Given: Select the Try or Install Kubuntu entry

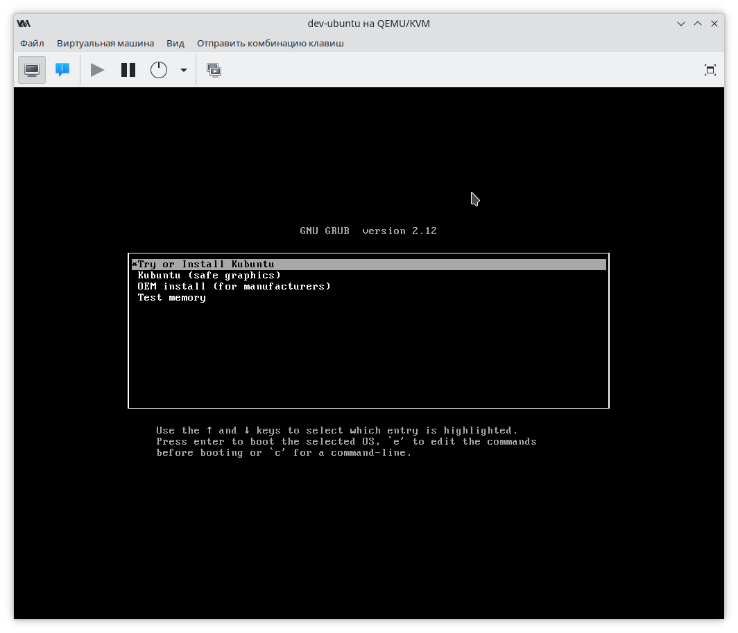Looking at the screenshot, I should [x=206, y=265].
